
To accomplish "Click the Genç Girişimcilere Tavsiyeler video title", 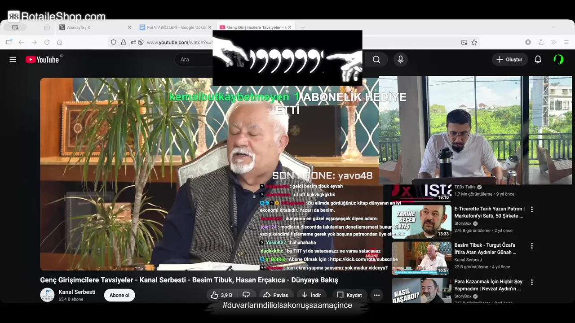I will (189, 280).
